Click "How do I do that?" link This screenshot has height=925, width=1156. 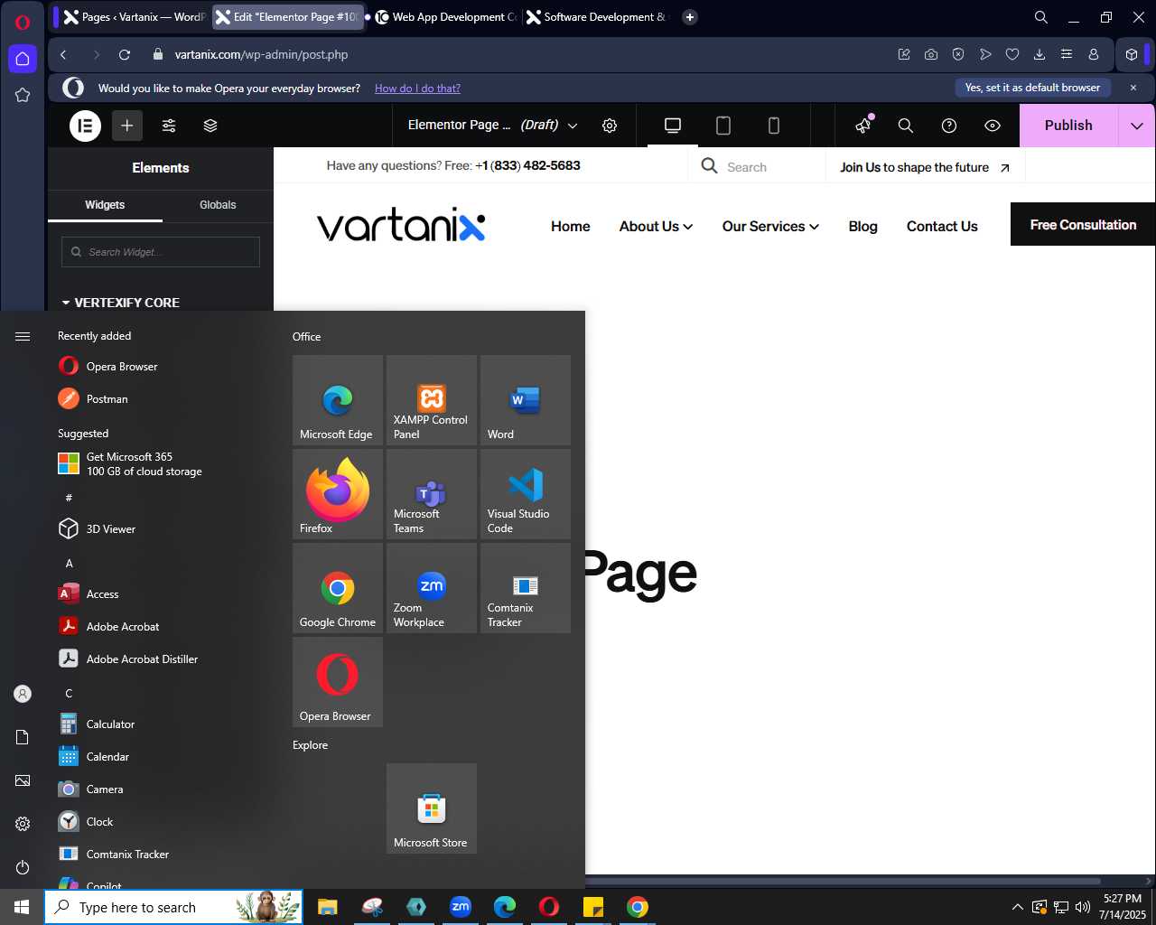417,89
